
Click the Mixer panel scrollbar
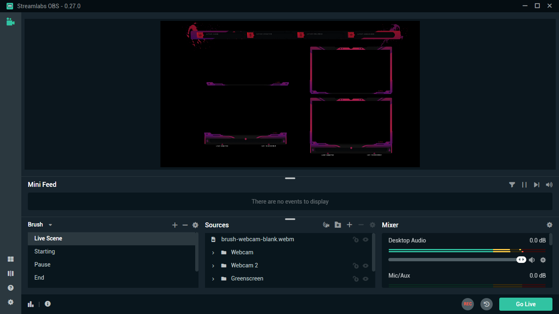click(x=551, y=239)
